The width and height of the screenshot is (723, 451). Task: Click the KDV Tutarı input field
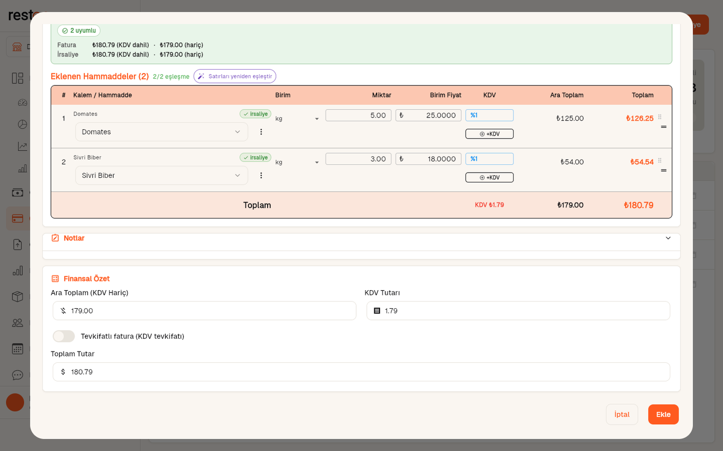pyautogui.click(x=518, y=311)
